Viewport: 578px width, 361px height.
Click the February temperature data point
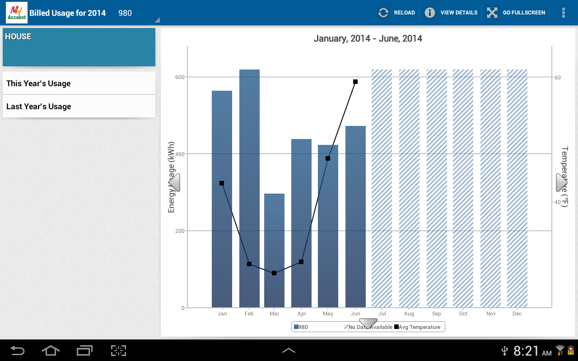pos(249,264)
